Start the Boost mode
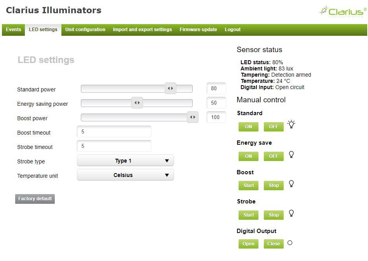 248,186
